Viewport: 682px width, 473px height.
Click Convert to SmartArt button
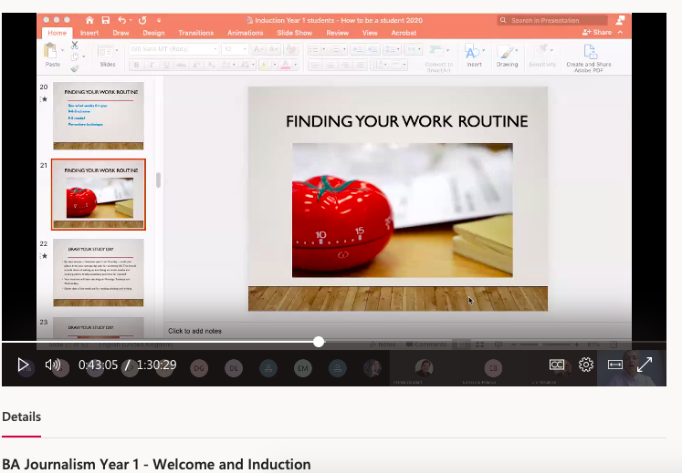click(439, 57)
